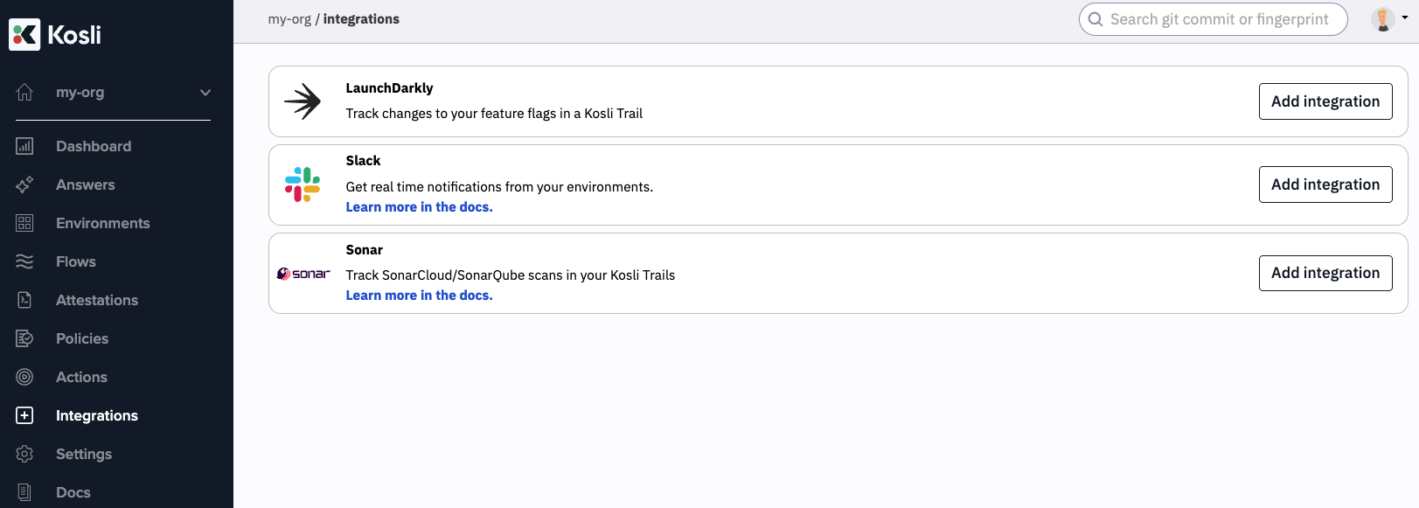Viewport: 1419px width, 508px height.
Task: Click the Settings gear icon
Action: coord(24,454)
